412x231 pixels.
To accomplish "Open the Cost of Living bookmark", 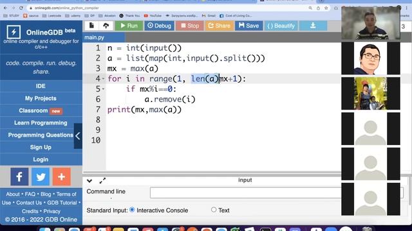I will pyautogui.click(x=236, y=15).
